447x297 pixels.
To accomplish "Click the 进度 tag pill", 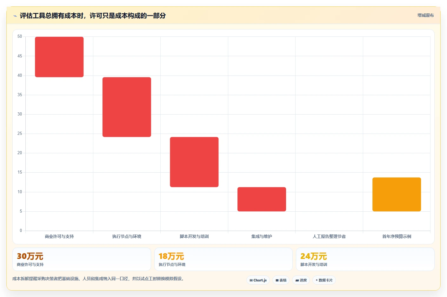I will 301,280.
